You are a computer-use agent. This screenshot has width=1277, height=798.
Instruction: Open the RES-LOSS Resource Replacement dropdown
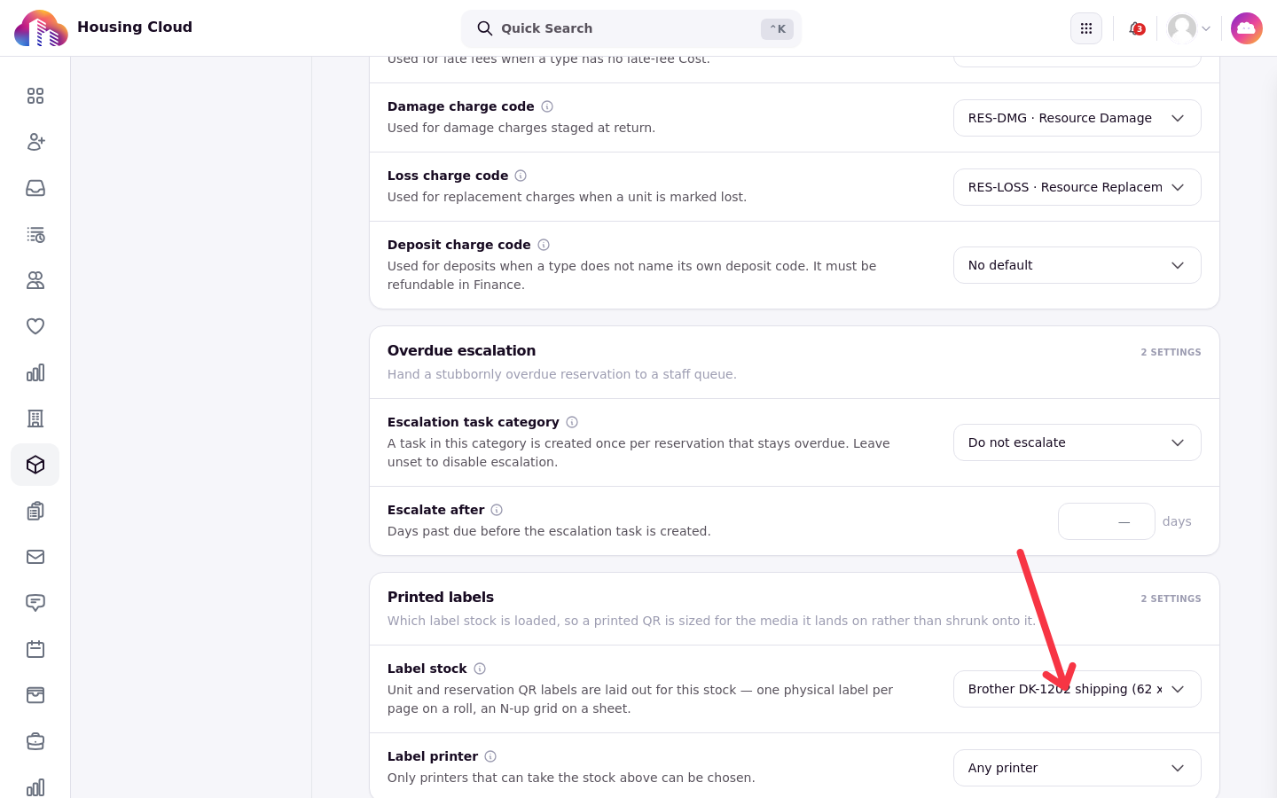point(1077,187)
